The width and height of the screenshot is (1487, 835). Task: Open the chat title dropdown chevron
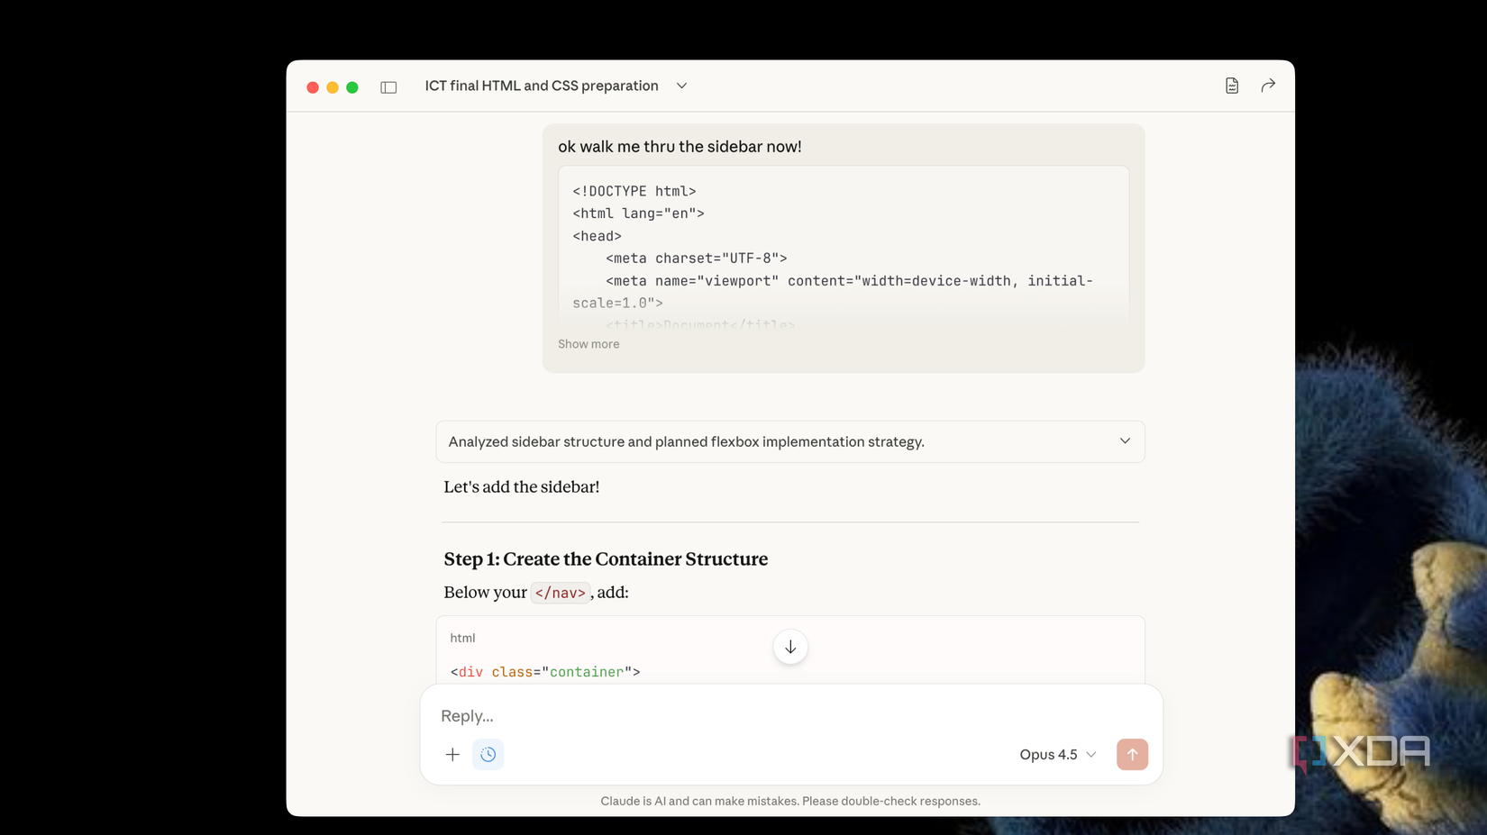tap(681, 86)
